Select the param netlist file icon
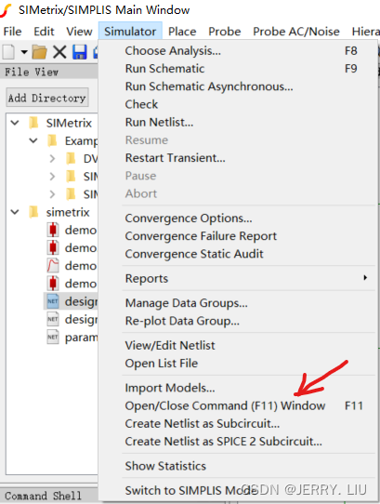Screen dimensions: 380x504 tap(53, 337)
